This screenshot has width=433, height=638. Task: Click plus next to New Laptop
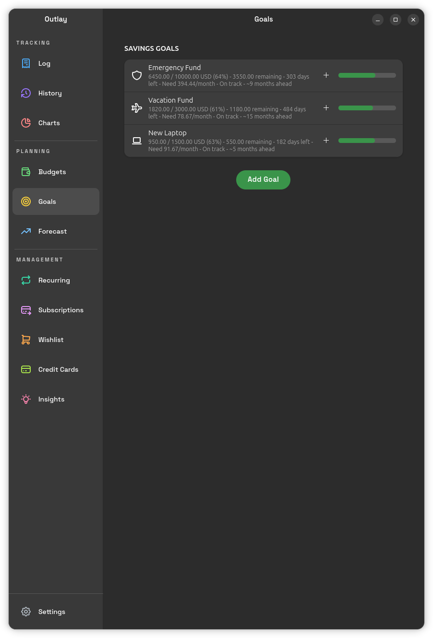(326, 141)
